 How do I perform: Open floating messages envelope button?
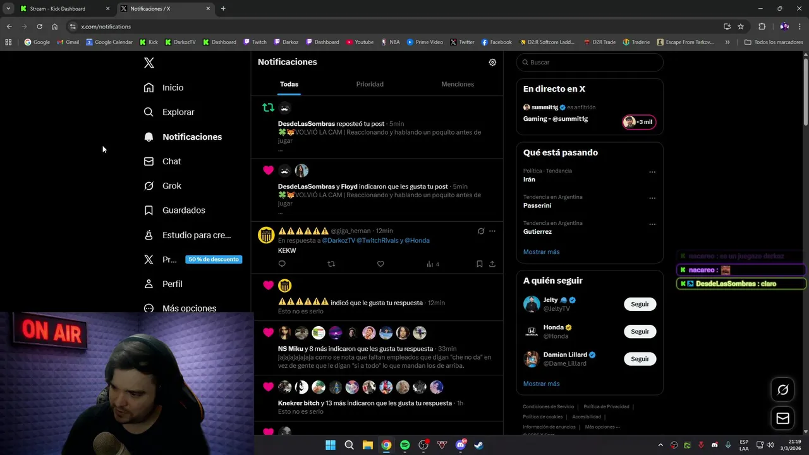click(x=782, y=418)
